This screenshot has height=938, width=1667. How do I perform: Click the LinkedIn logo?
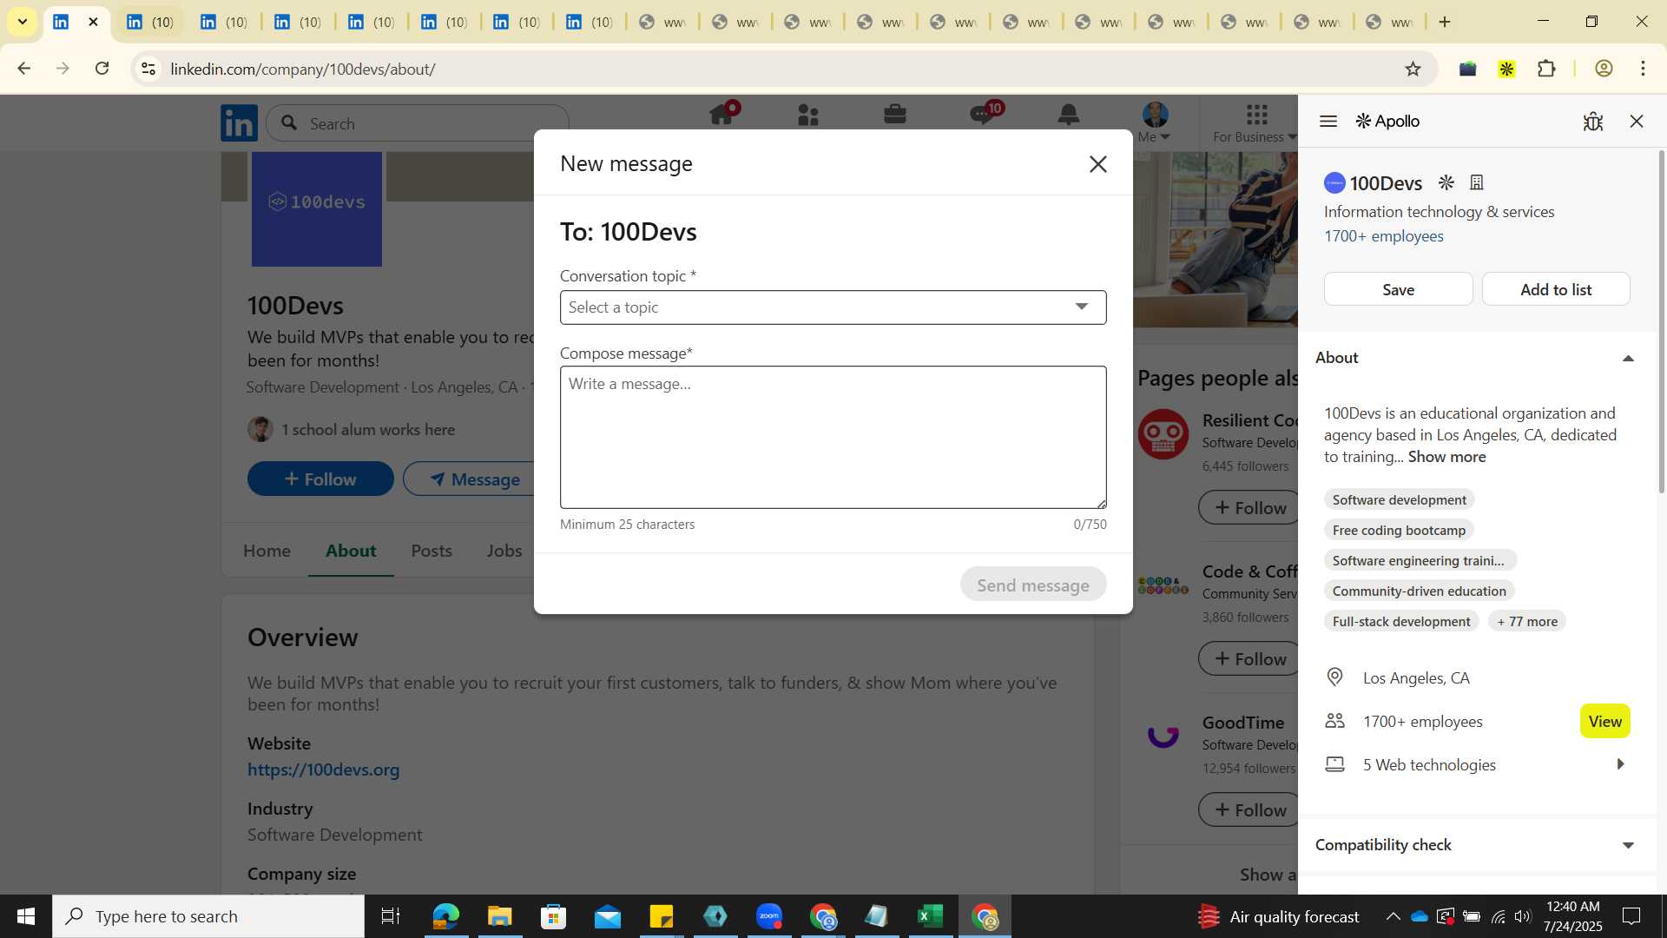click(239, 122)
